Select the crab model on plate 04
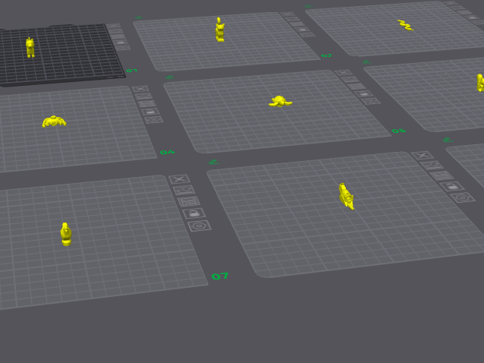484x363 pixels. (x=54, y=122)
